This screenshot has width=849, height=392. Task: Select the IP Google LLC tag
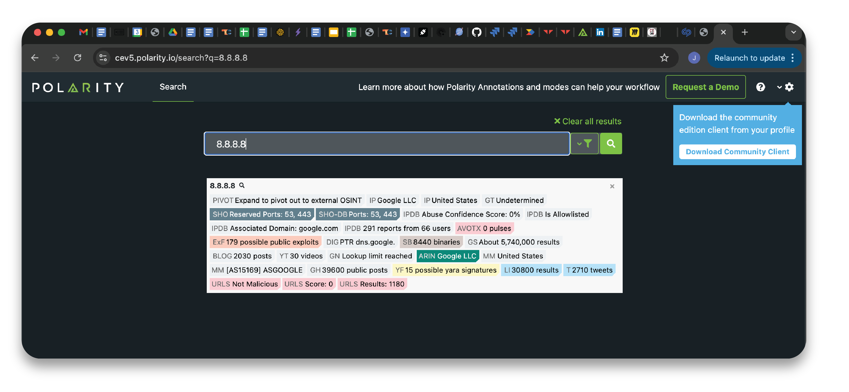click(393, 200)
